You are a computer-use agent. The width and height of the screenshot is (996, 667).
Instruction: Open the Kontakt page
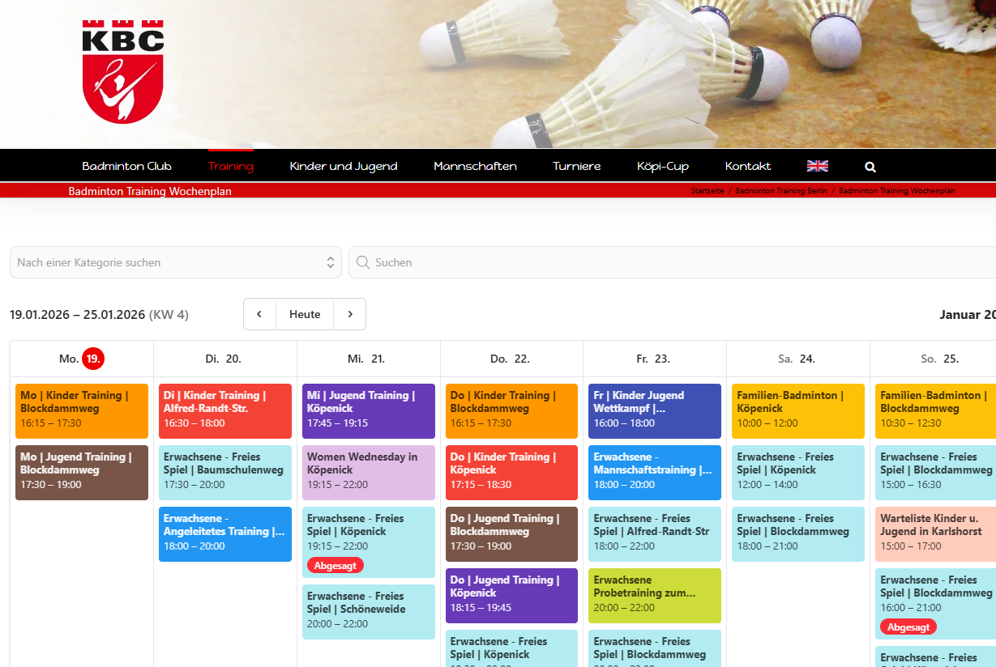click(x=748, y=166)
